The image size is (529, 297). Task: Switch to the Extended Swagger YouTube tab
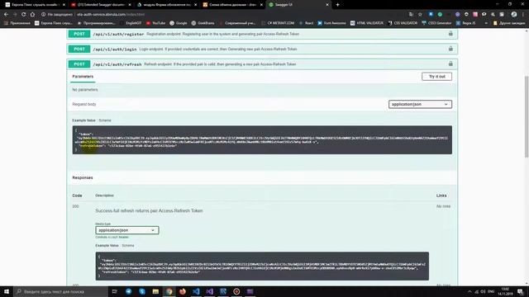101,5
